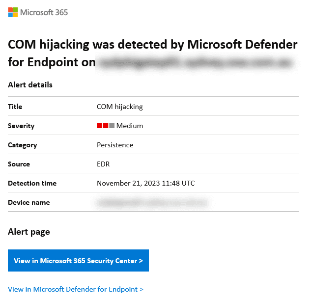The image size is (312, 300).
Task: Click the Detection time row label
Action: (32, 183)
